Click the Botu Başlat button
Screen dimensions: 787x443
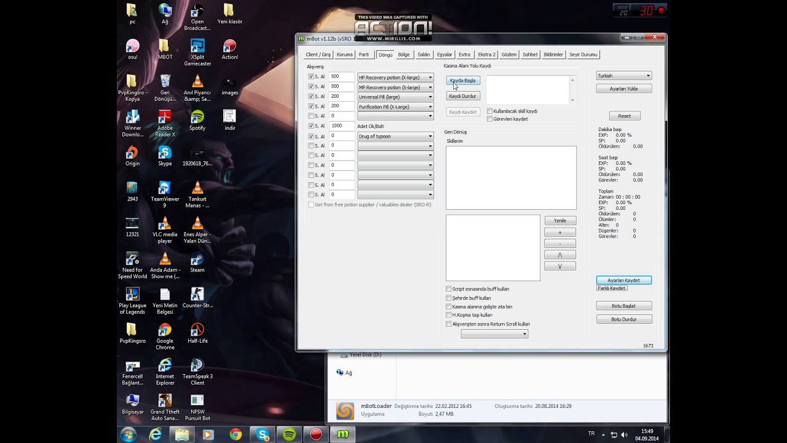click(x=623, y=306)
